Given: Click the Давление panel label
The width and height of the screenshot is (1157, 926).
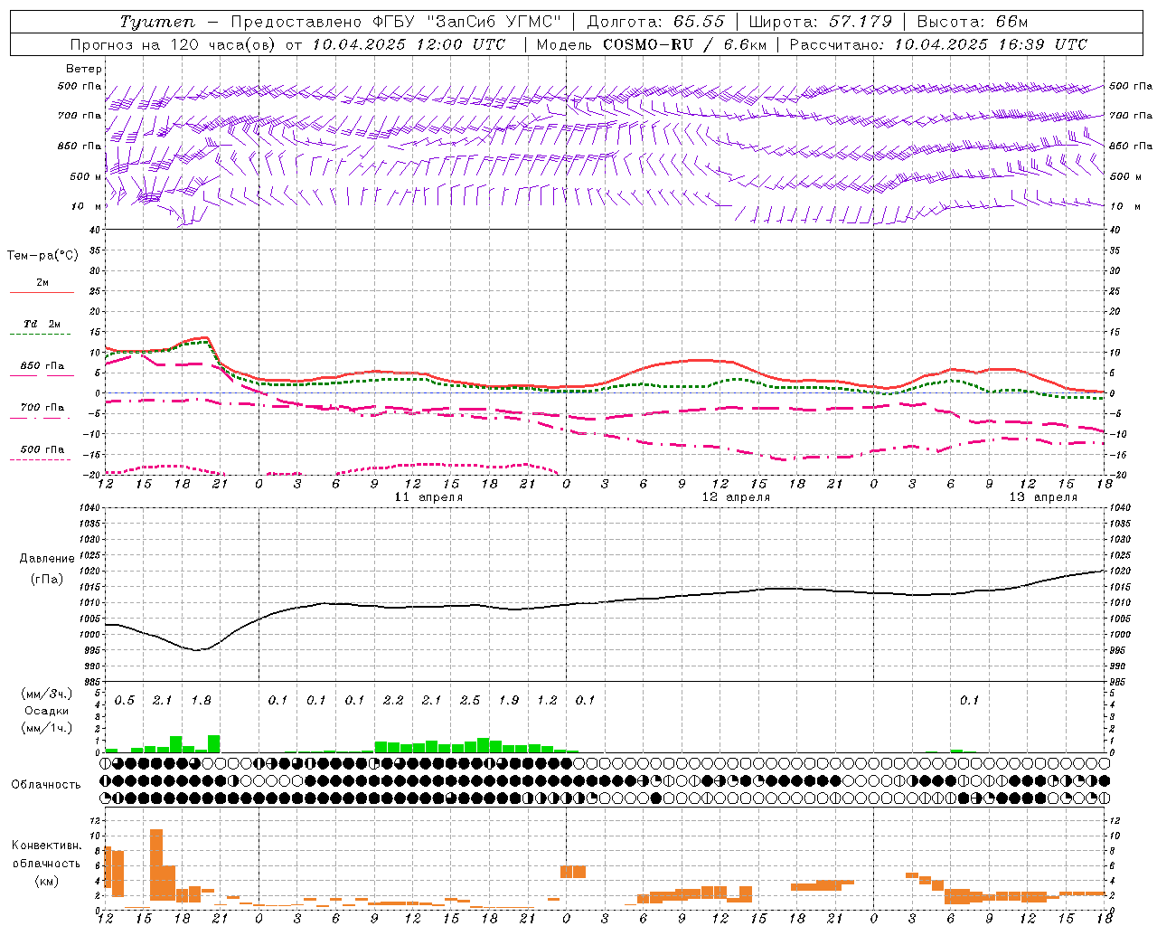Looking at the screenshot, I should 46,559.
